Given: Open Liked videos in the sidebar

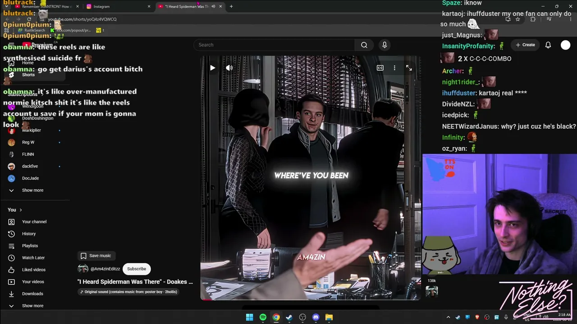Looking at the screenshot, I should pos(35,270).
